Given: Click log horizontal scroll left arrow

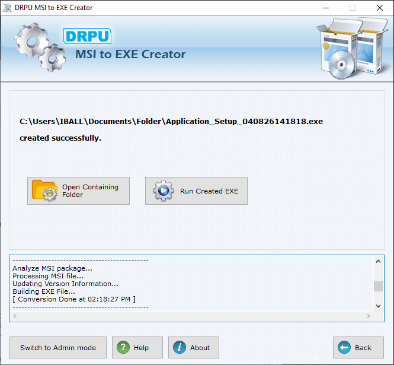Looking at the screenshot, I should 15,316.
